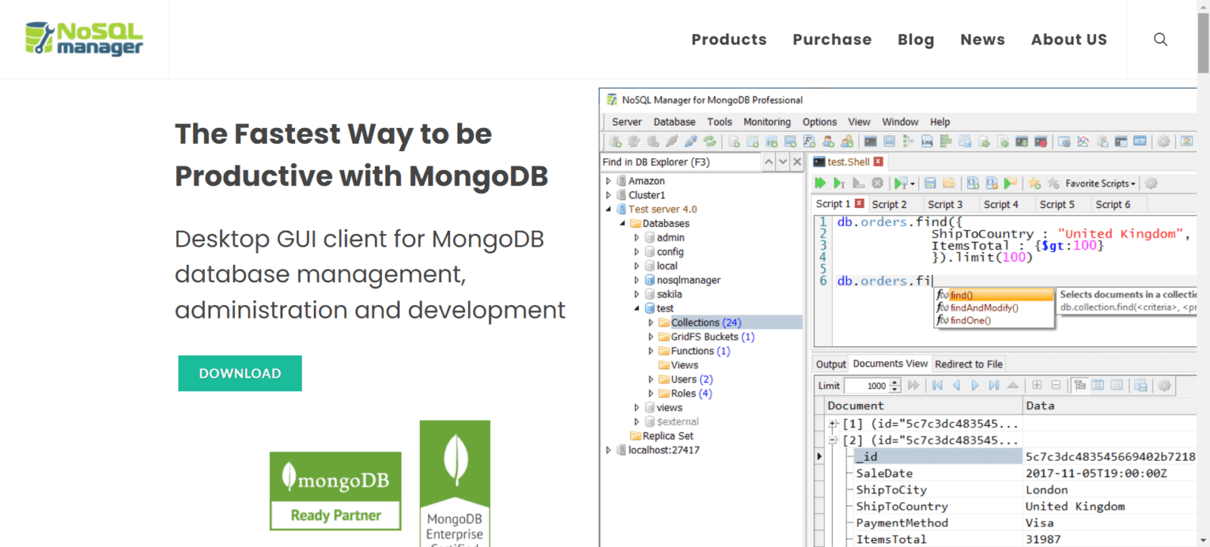Switch to text view mode icon
The image size is (1210, 547).
pos(1117,385)
